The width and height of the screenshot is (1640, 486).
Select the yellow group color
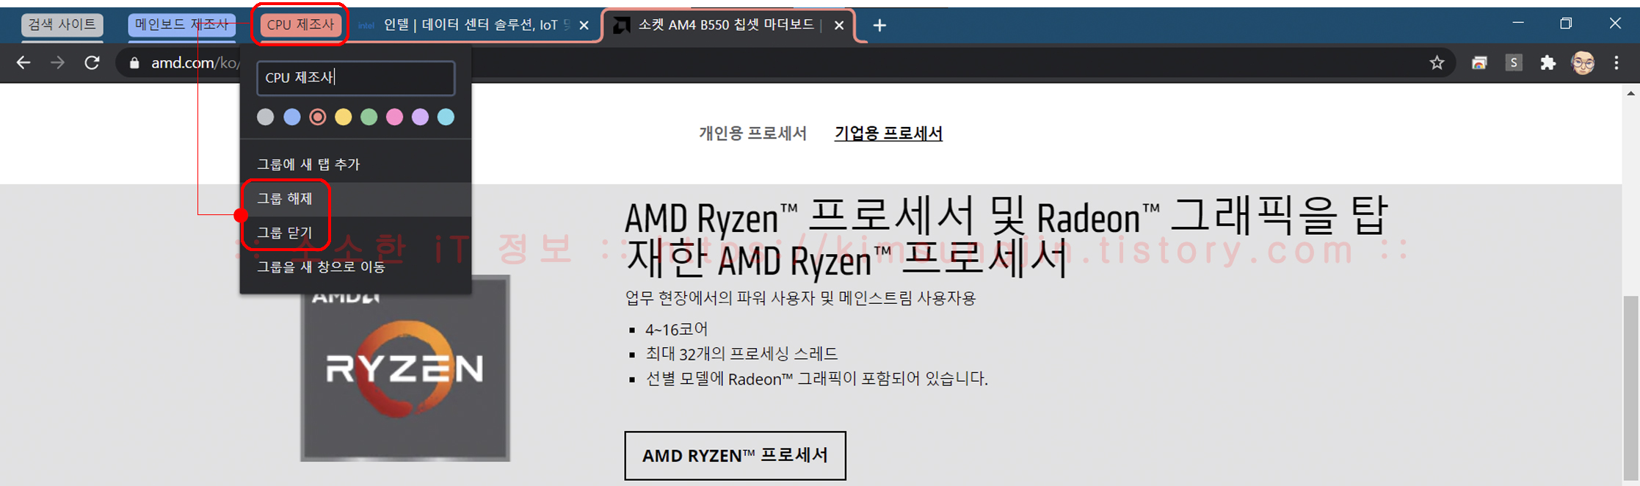[x=344, y=117]
